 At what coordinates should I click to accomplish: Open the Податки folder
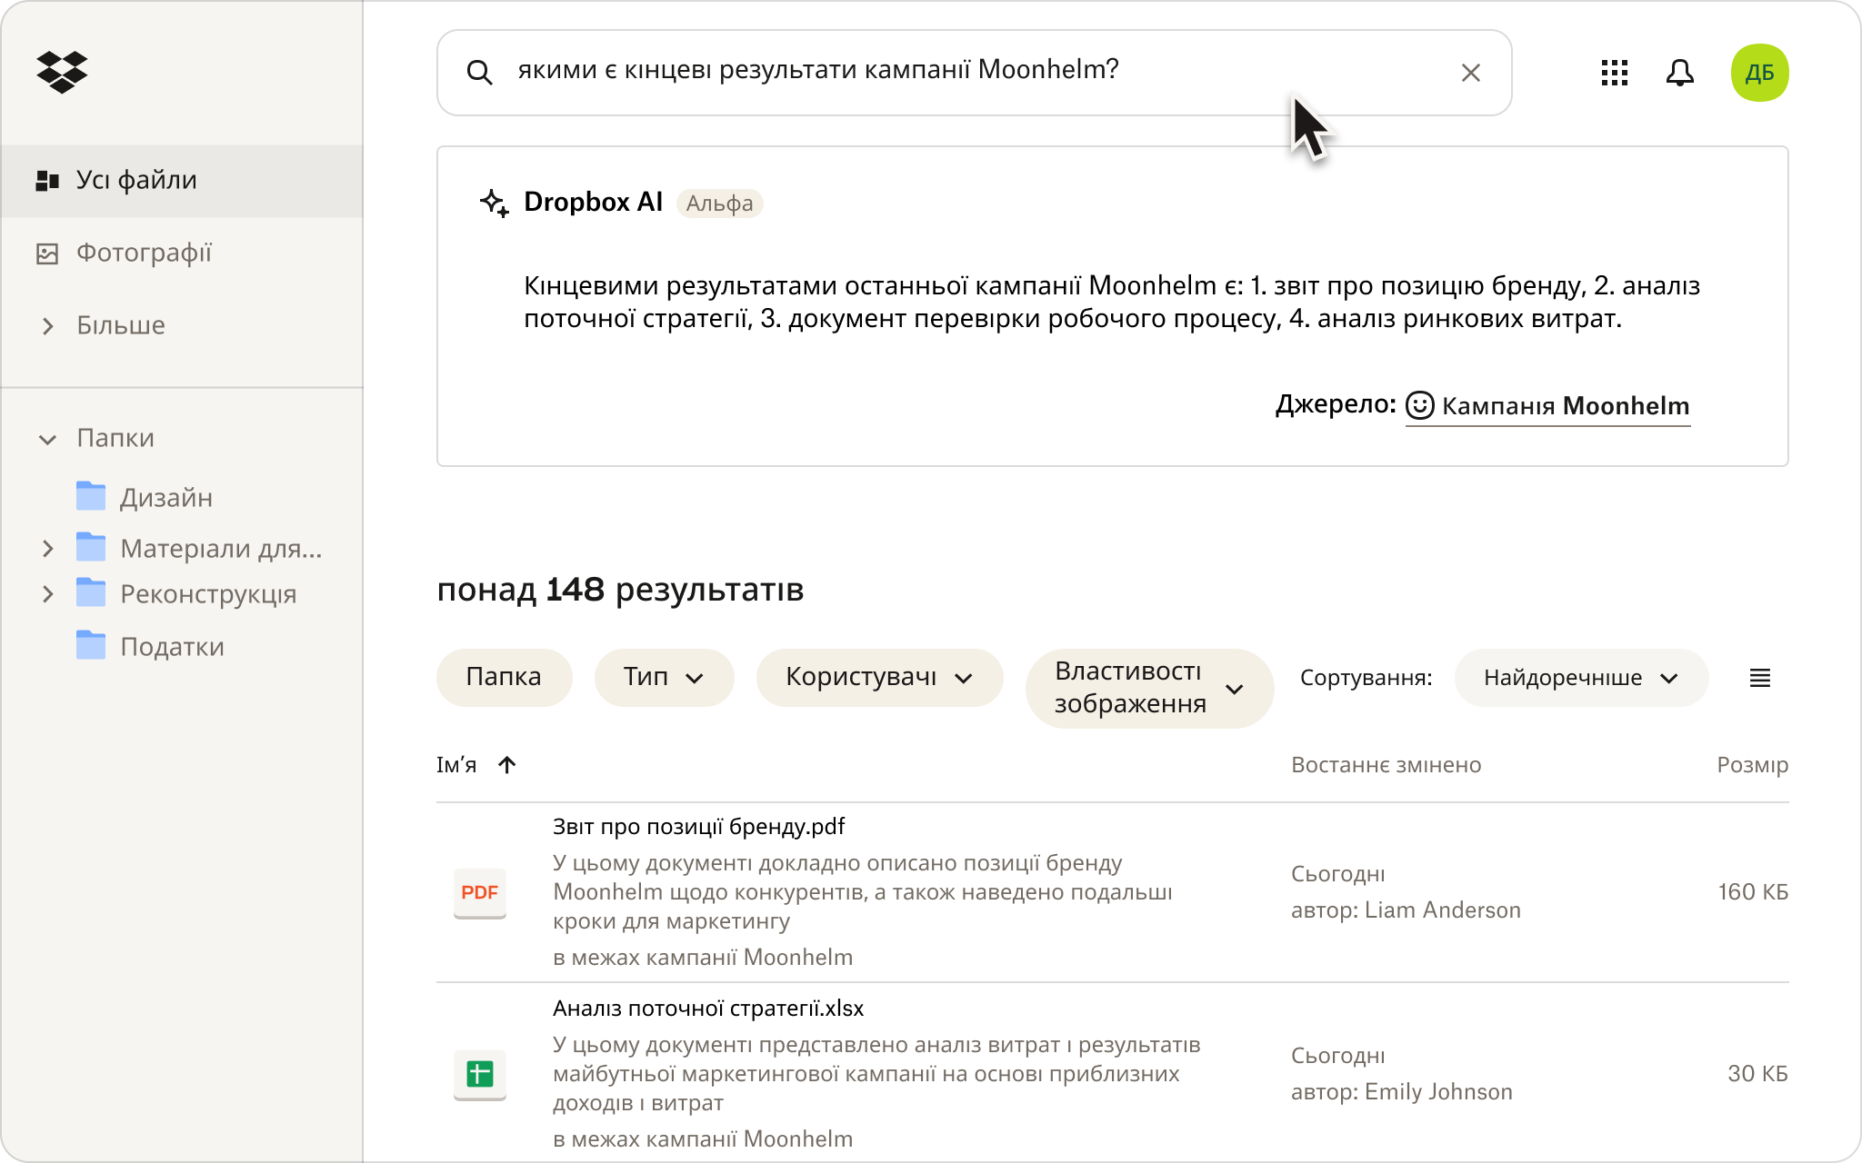[172, 647]
